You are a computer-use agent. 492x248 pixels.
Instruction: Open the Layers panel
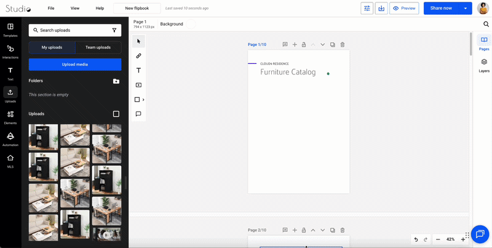tap(484, 64)
